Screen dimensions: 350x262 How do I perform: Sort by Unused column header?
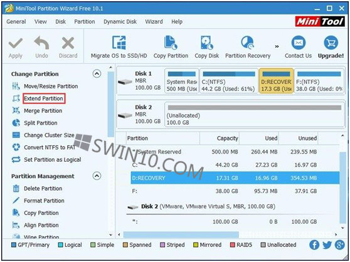[299, 139]
